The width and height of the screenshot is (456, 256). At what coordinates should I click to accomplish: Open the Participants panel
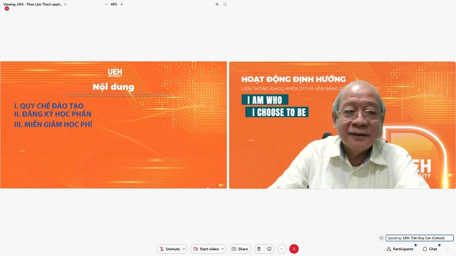(x=400, y=249)
